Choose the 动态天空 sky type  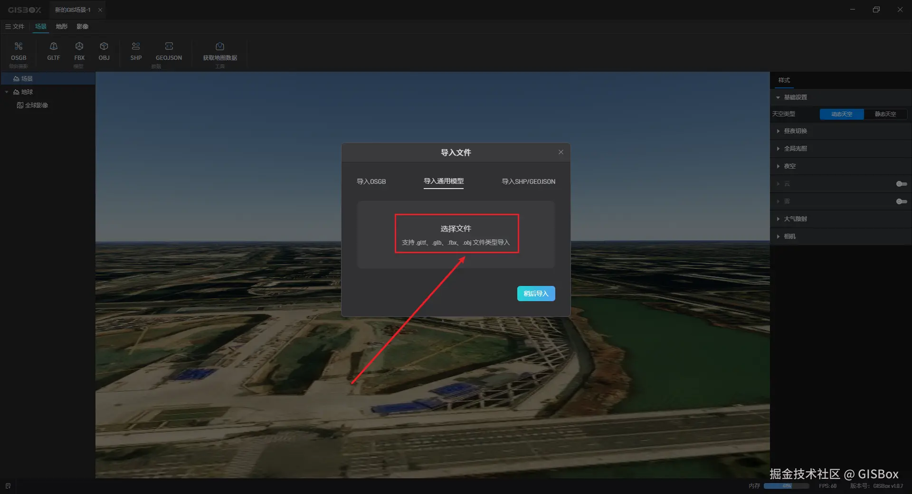pos(842,114)
